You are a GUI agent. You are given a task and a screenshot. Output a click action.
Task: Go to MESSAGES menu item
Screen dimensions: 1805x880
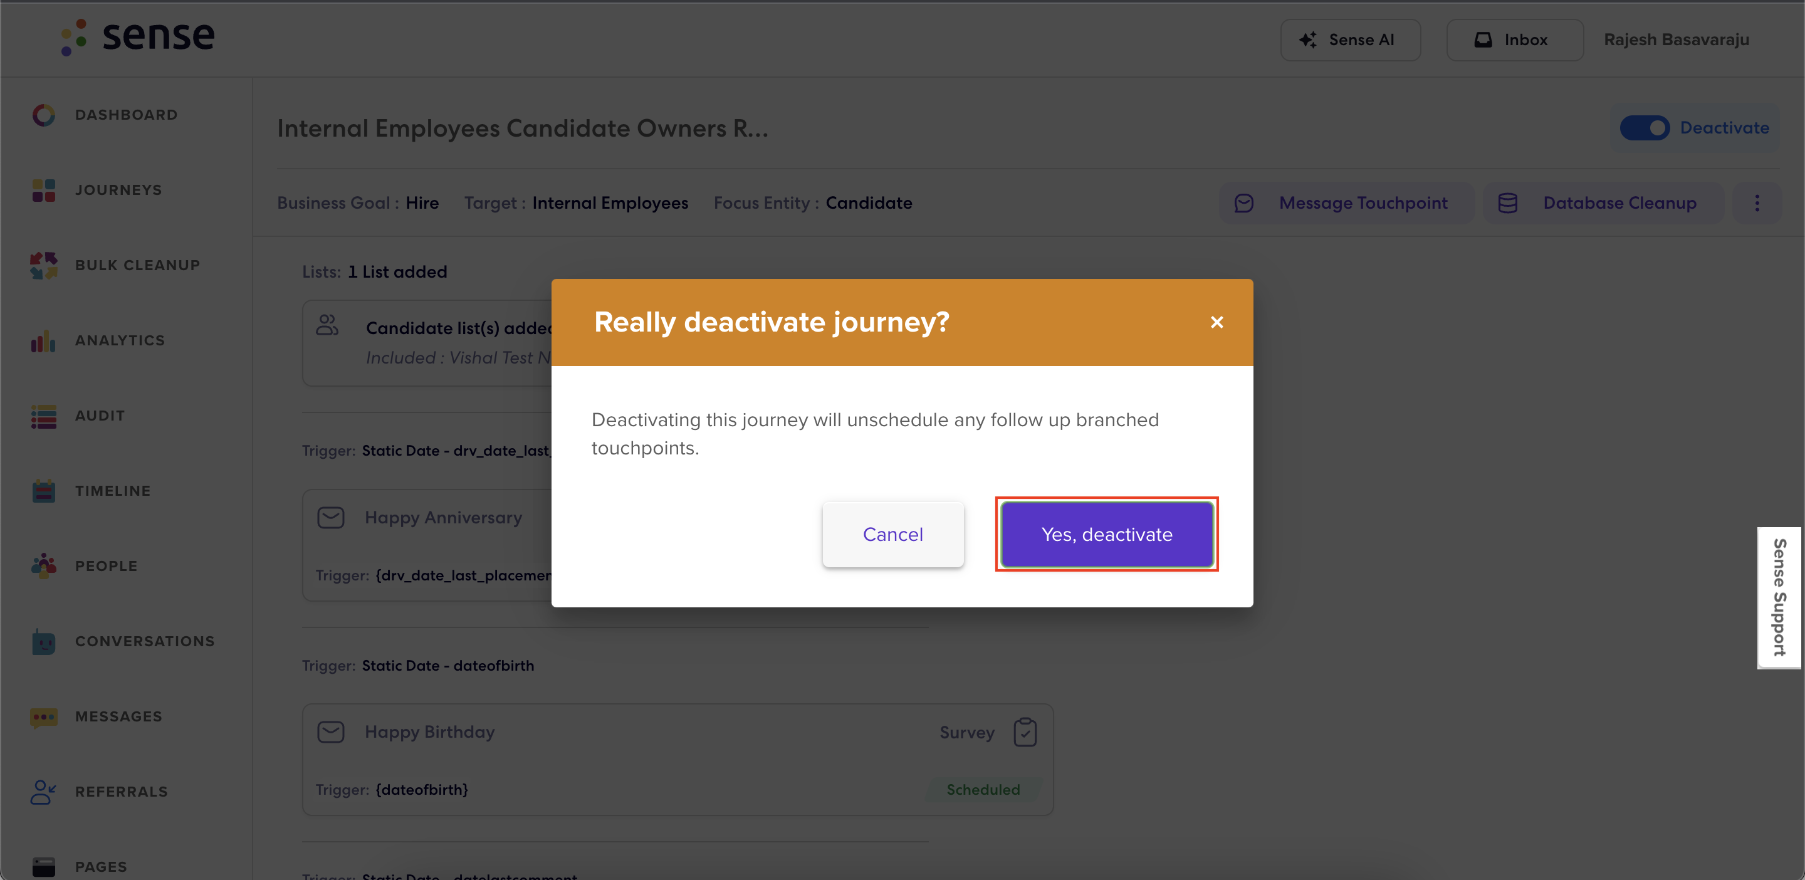pyautogui.click(x=118, y=716)
